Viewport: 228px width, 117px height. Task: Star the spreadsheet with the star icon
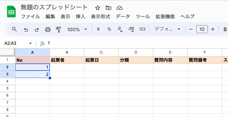(97, 8)
